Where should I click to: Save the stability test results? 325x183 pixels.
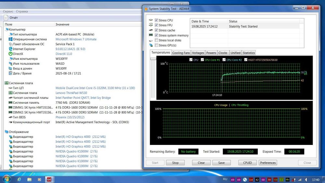(x=221, y=163)
